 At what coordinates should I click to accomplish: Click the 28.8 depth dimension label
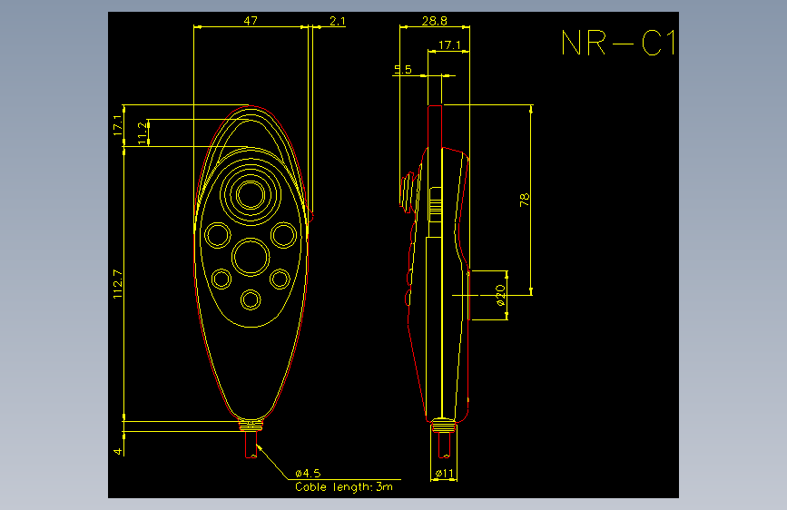[434, 21]
